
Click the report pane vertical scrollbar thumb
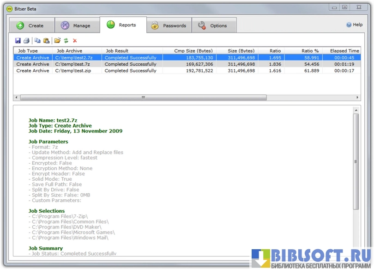click(356, 162)
